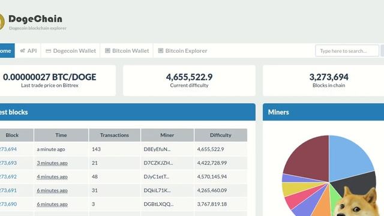The height and width of the screenshot is (216, 384).
Task: Click the API gears icon
Action: click(x=23, y=50)
